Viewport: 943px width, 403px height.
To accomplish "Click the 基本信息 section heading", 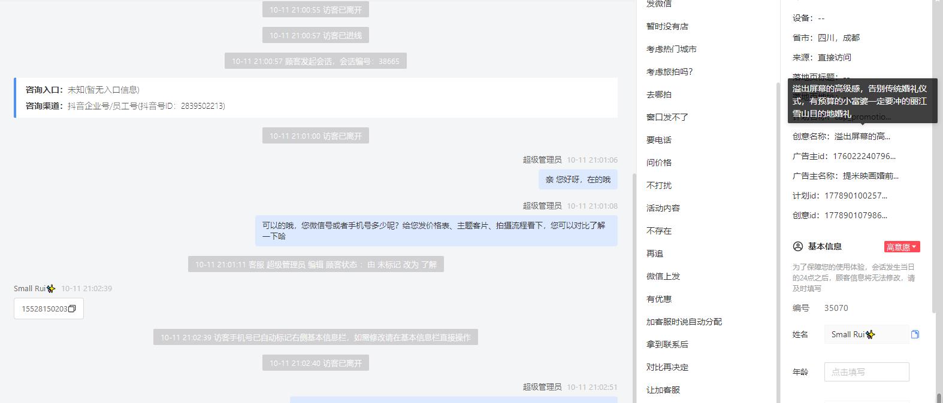I will click(x=825, y=246).
